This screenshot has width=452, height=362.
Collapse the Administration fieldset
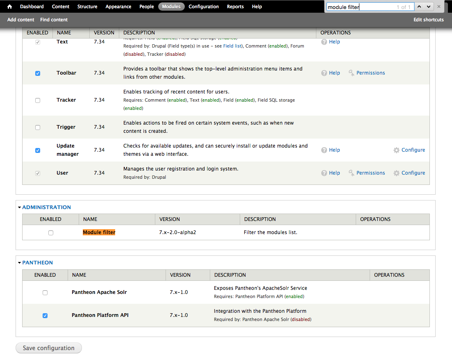[46, 207]
